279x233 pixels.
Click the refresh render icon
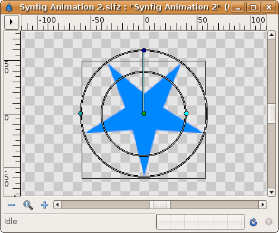coord(253,222)
